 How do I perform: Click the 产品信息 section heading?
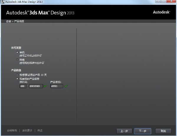(16, 70)
